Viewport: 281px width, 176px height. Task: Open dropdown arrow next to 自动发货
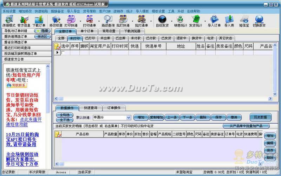[172, 21]
